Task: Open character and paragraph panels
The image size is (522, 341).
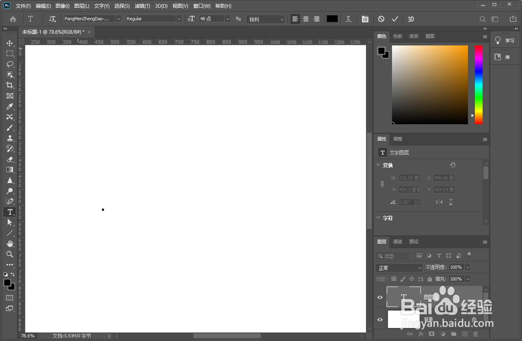Action: click(x=365, y=19)
